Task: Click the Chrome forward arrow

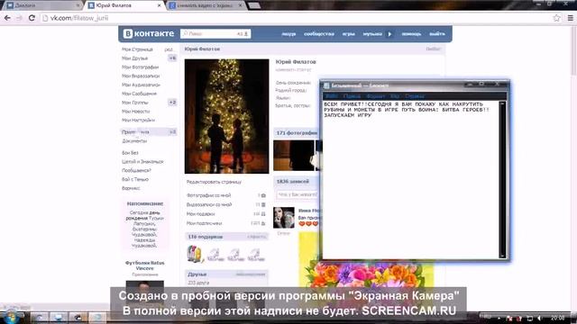Action: pyautogui.click(x=20, y=18)
